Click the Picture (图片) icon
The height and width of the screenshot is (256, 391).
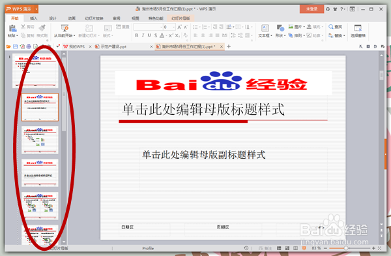(291, 27)
